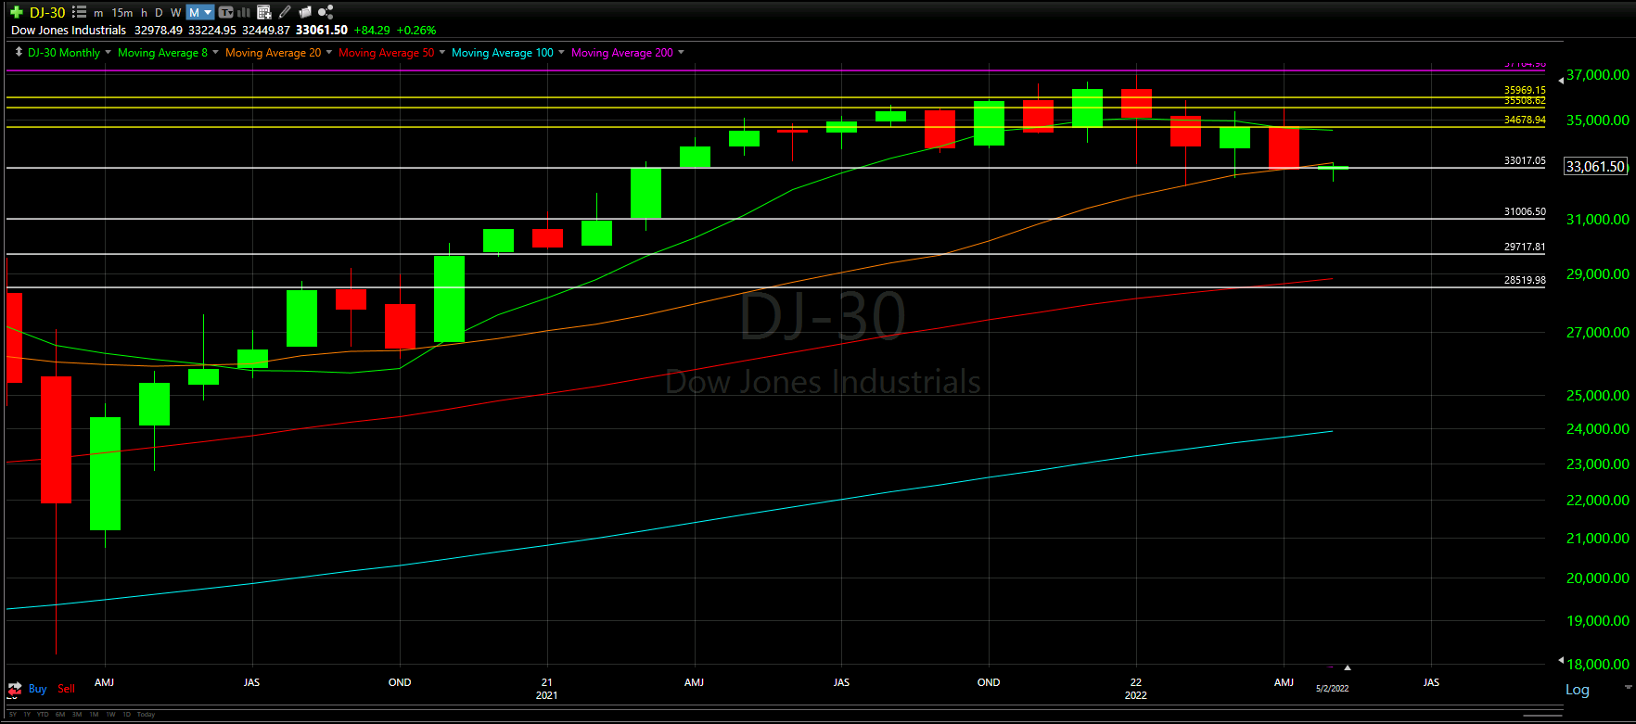Click the +0.26% change value
This screenshot has width=1636, height=724.
click(416, 31)
